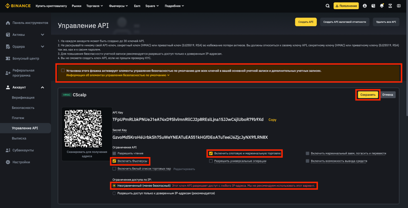Click Редактировать for the whitelist pairs

coord(184,169)
